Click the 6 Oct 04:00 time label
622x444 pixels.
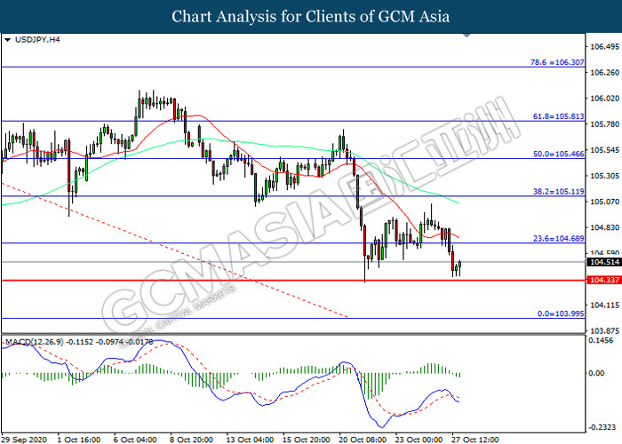pyautogui.click(x=135, y=440)
